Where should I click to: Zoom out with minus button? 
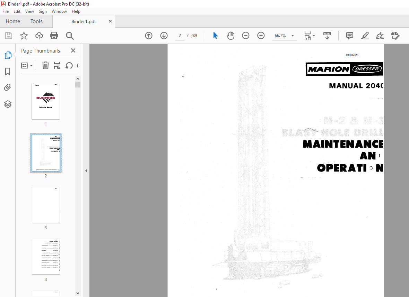[x=246, y=36]
